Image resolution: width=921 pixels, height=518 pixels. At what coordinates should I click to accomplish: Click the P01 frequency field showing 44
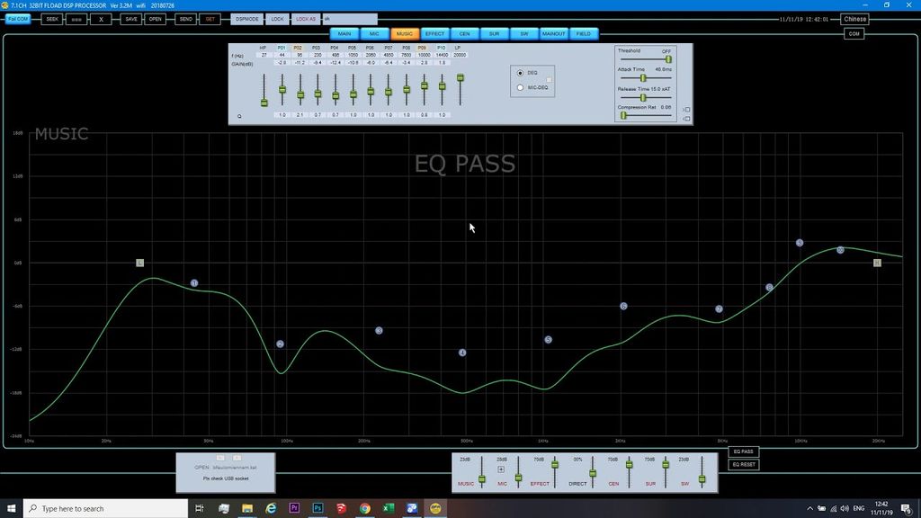(x=282, y=56)
